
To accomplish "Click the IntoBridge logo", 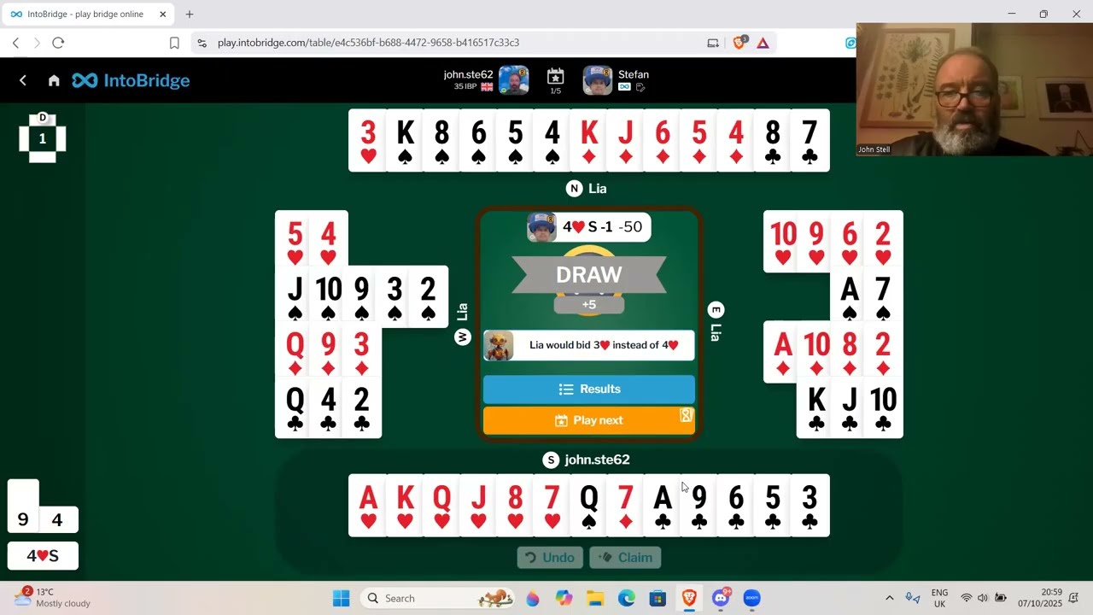I will point(131,80).
